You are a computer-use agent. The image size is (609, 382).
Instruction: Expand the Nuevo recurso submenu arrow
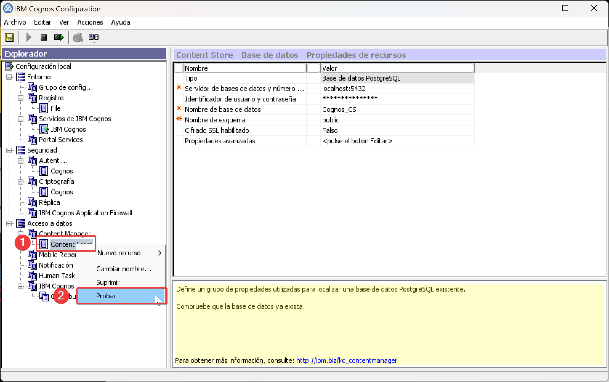pyautogui.click(x=160, y=253)
